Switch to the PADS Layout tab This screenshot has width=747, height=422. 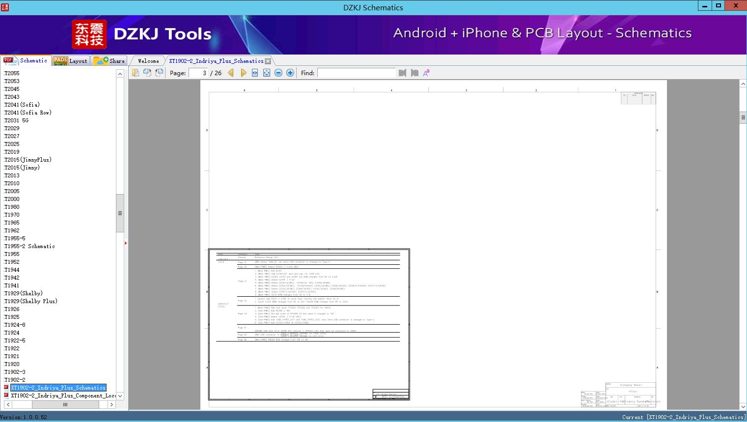(70, 60)
